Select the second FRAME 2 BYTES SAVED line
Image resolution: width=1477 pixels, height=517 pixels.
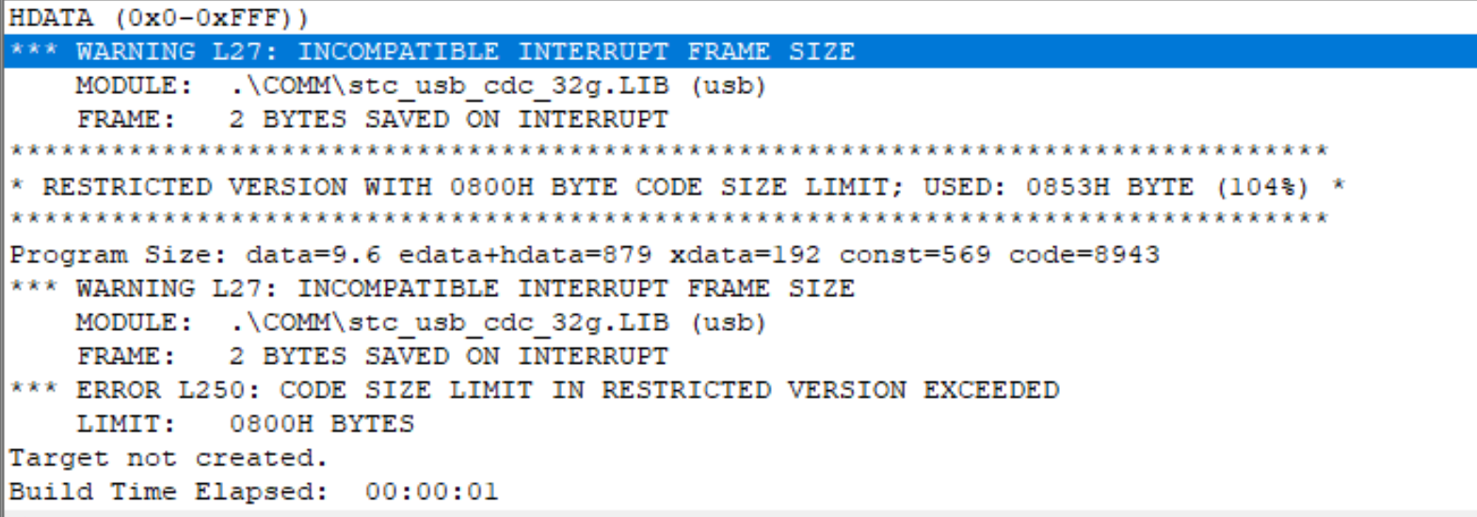pos(372,356)
